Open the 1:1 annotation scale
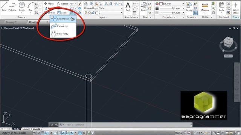 click(198, 133)
